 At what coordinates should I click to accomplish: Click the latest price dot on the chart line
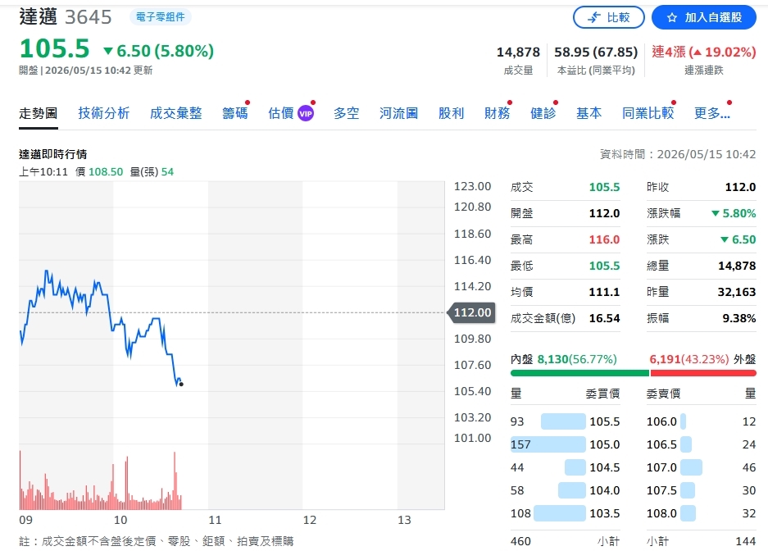pyautogui.click(x=181, y=384)
